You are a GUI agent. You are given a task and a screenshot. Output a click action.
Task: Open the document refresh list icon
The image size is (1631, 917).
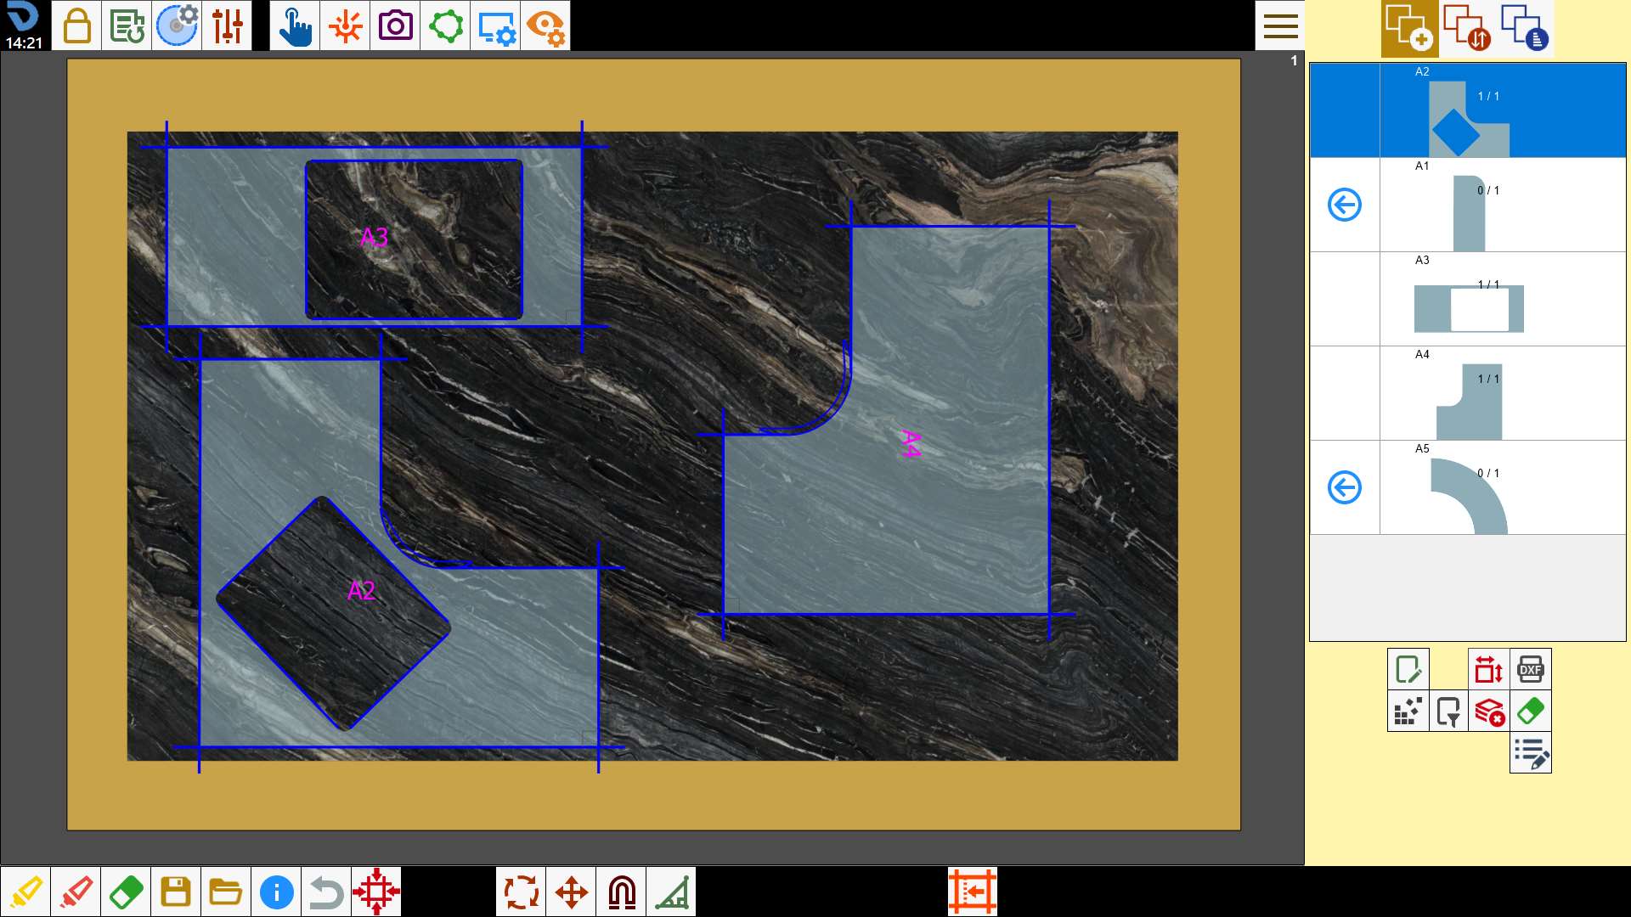[127, 25]
